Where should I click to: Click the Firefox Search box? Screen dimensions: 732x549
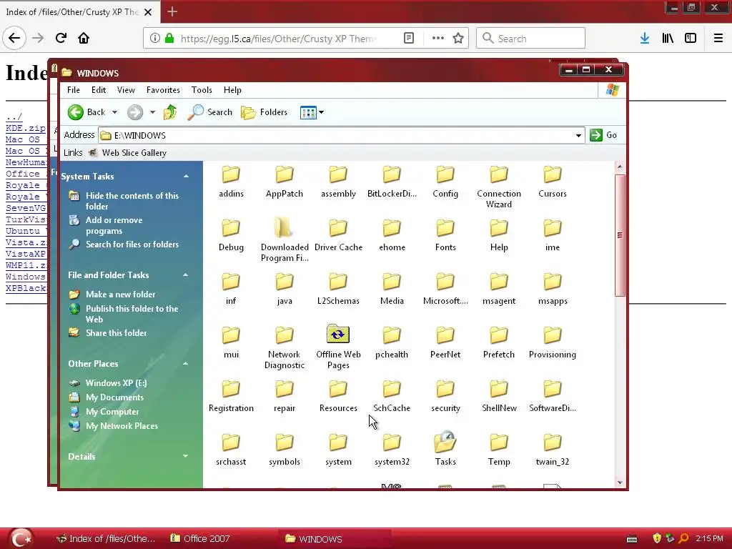coord(531,39)
